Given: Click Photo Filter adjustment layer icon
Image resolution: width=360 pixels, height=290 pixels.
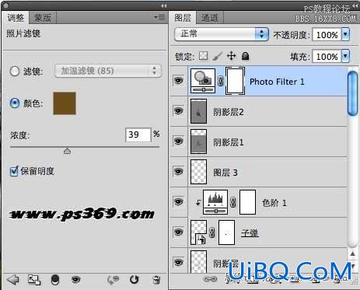Looking at the screenshot, I should 203,81.
